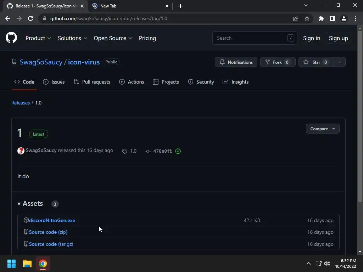Open File Explorer from the taskbar
This screenshot has width=363, height=272.
(x=27, y=263)
